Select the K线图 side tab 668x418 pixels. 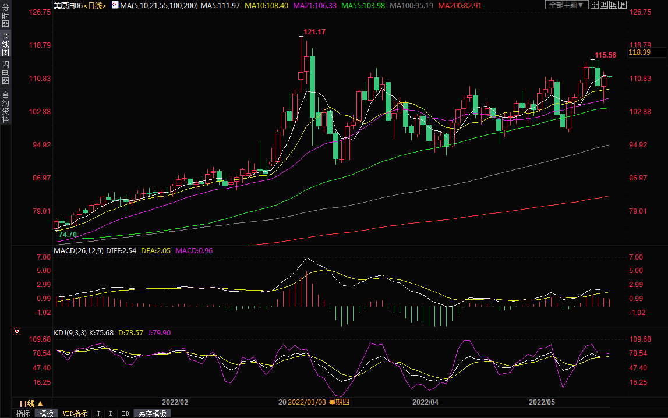click(5, 44)
